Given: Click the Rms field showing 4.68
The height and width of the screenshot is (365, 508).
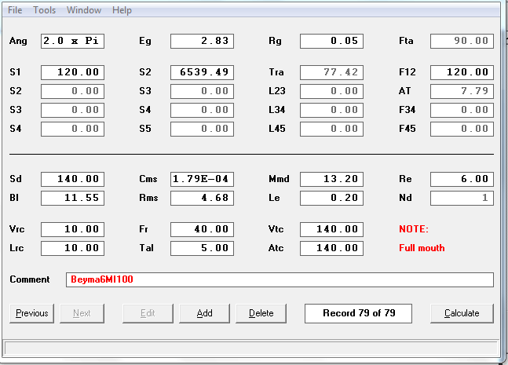Looking at the screenshot, I should [x=202, y=198].
